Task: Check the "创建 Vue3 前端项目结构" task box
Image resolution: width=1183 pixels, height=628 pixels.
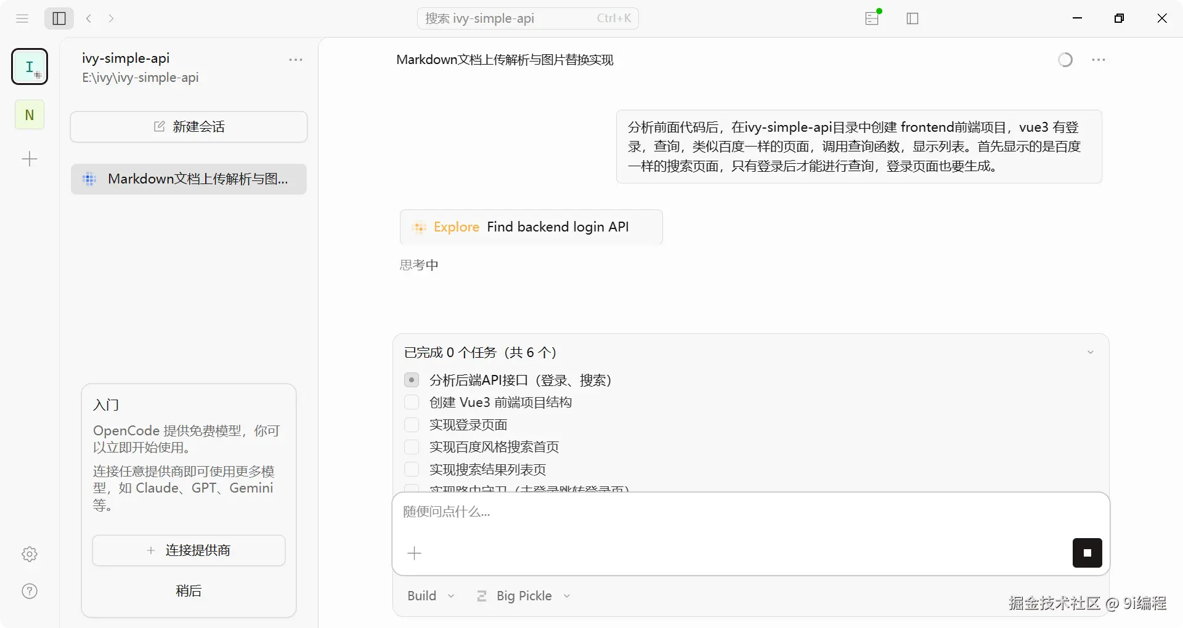Action: [412, 402]
